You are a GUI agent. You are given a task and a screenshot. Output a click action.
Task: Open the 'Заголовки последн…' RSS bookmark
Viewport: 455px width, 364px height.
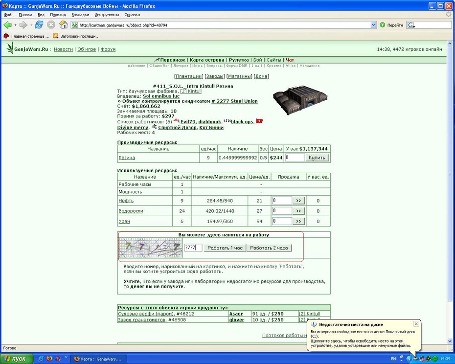point(76,36)
